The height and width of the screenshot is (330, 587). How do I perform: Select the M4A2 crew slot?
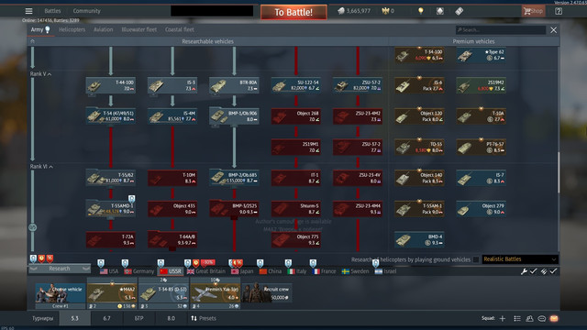coord(112,293)
